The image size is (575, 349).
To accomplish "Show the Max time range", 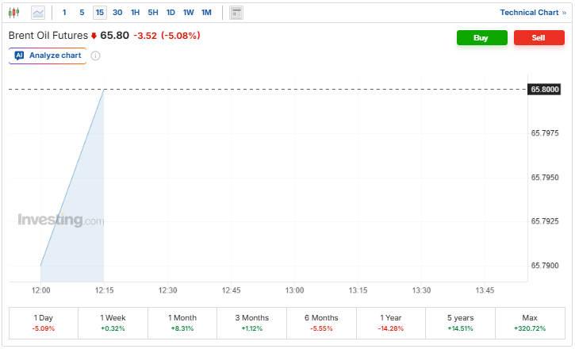I will tap(530, 323).
